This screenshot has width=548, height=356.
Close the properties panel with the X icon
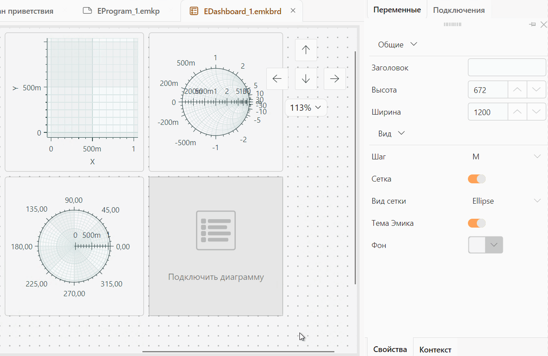[544, 25]
